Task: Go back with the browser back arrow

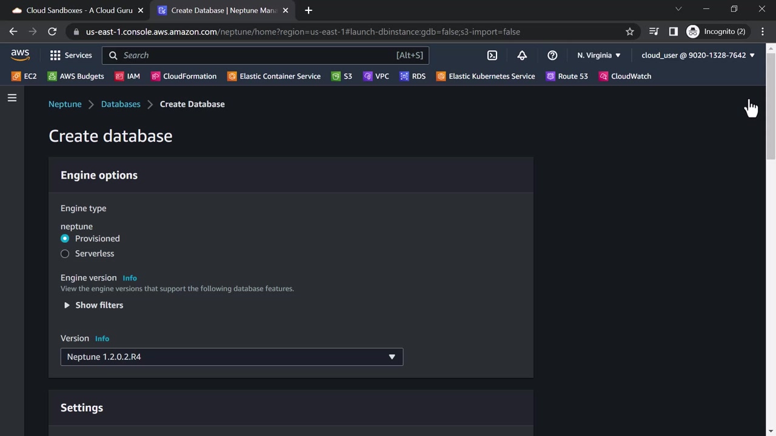Action: tap(13, 31)
